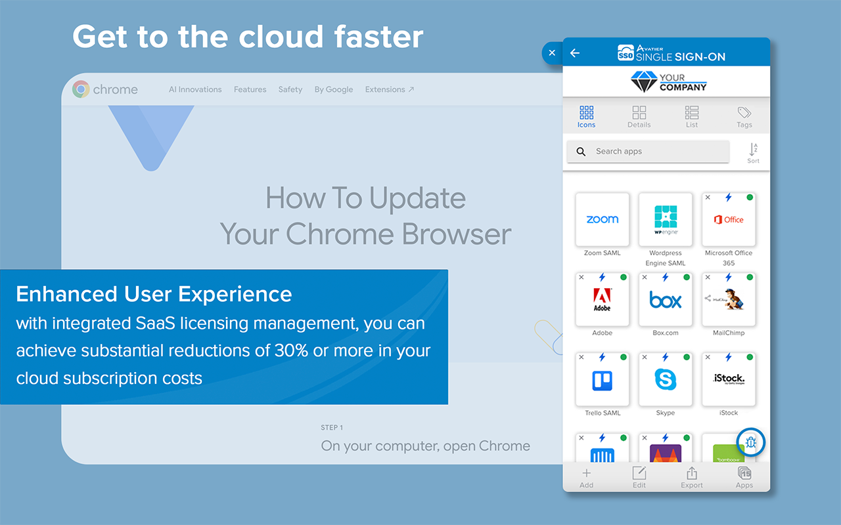841x525 pixels.
Task: Launch the Zoom SAML app tile
Action: pos(602,219)
